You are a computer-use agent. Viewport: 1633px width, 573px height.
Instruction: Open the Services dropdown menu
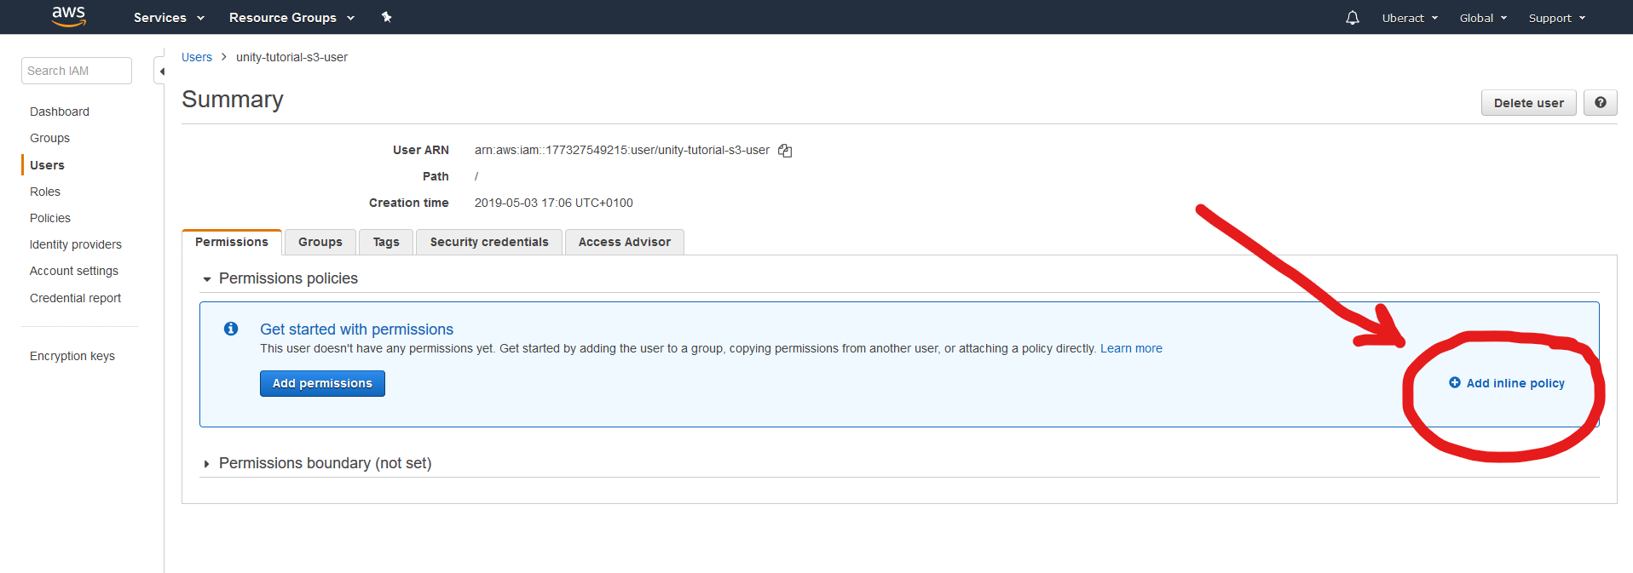[x=169, y=18]
